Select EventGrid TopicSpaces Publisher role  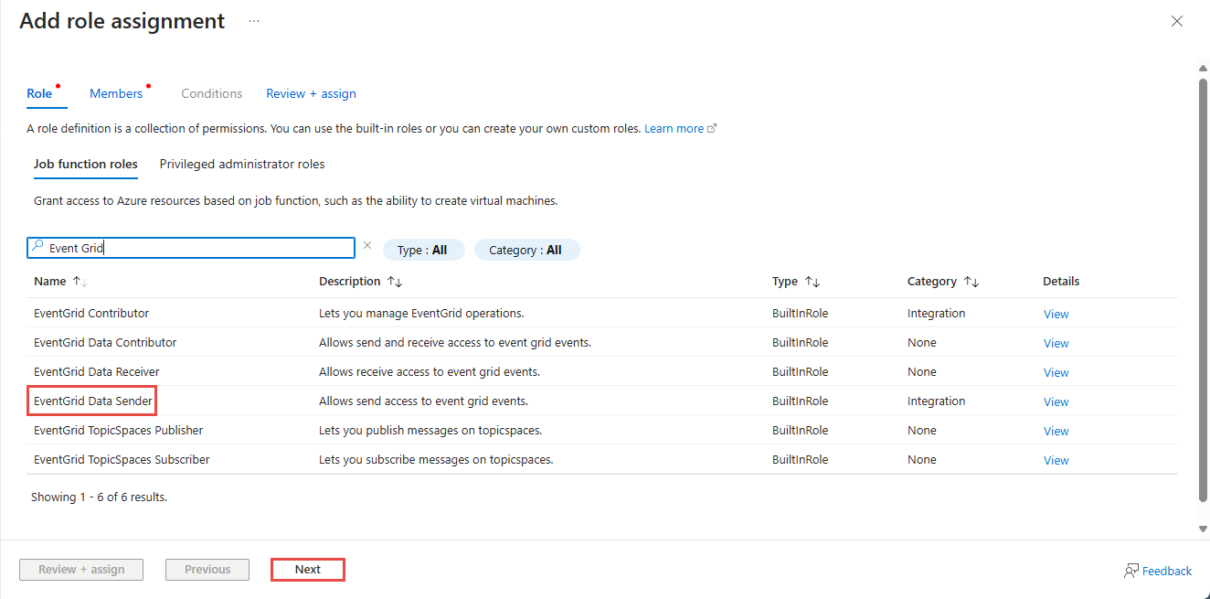click(x=119, y=430)
